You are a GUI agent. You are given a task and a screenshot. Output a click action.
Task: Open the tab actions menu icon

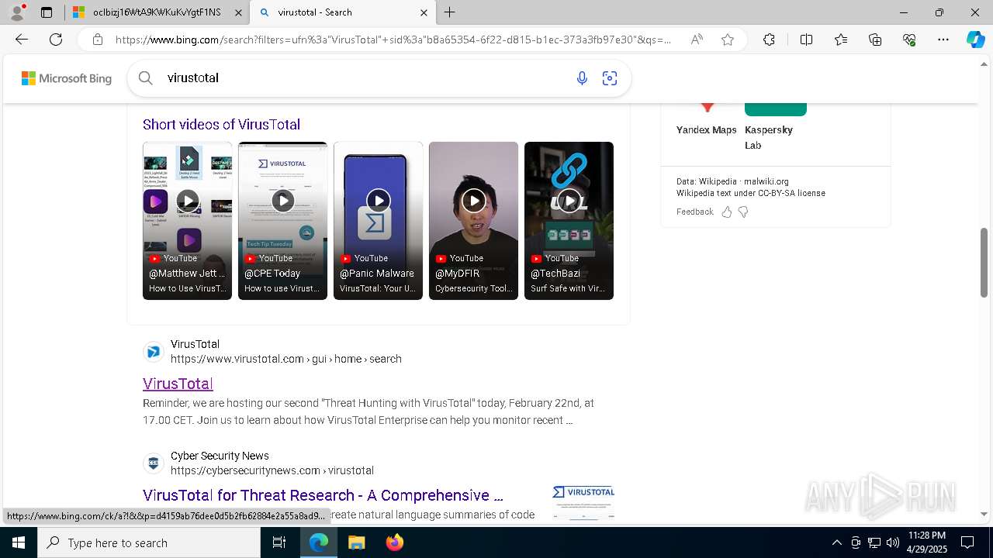tap(47, 12)
